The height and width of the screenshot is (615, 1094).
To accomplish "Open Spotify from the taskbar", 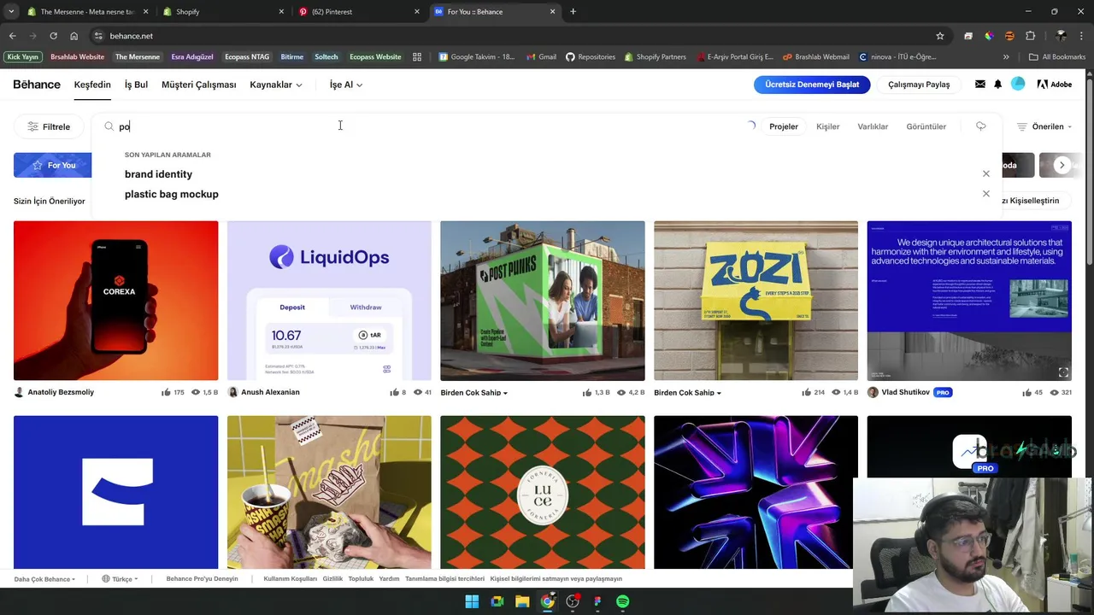I will click(x=622, y=601).
